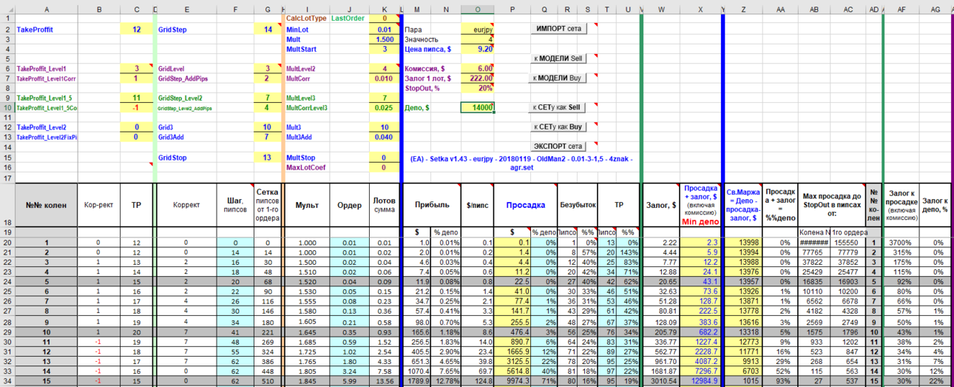Select the GridStop value cell 13
The image size is (954, 387).
click(268, 158)
